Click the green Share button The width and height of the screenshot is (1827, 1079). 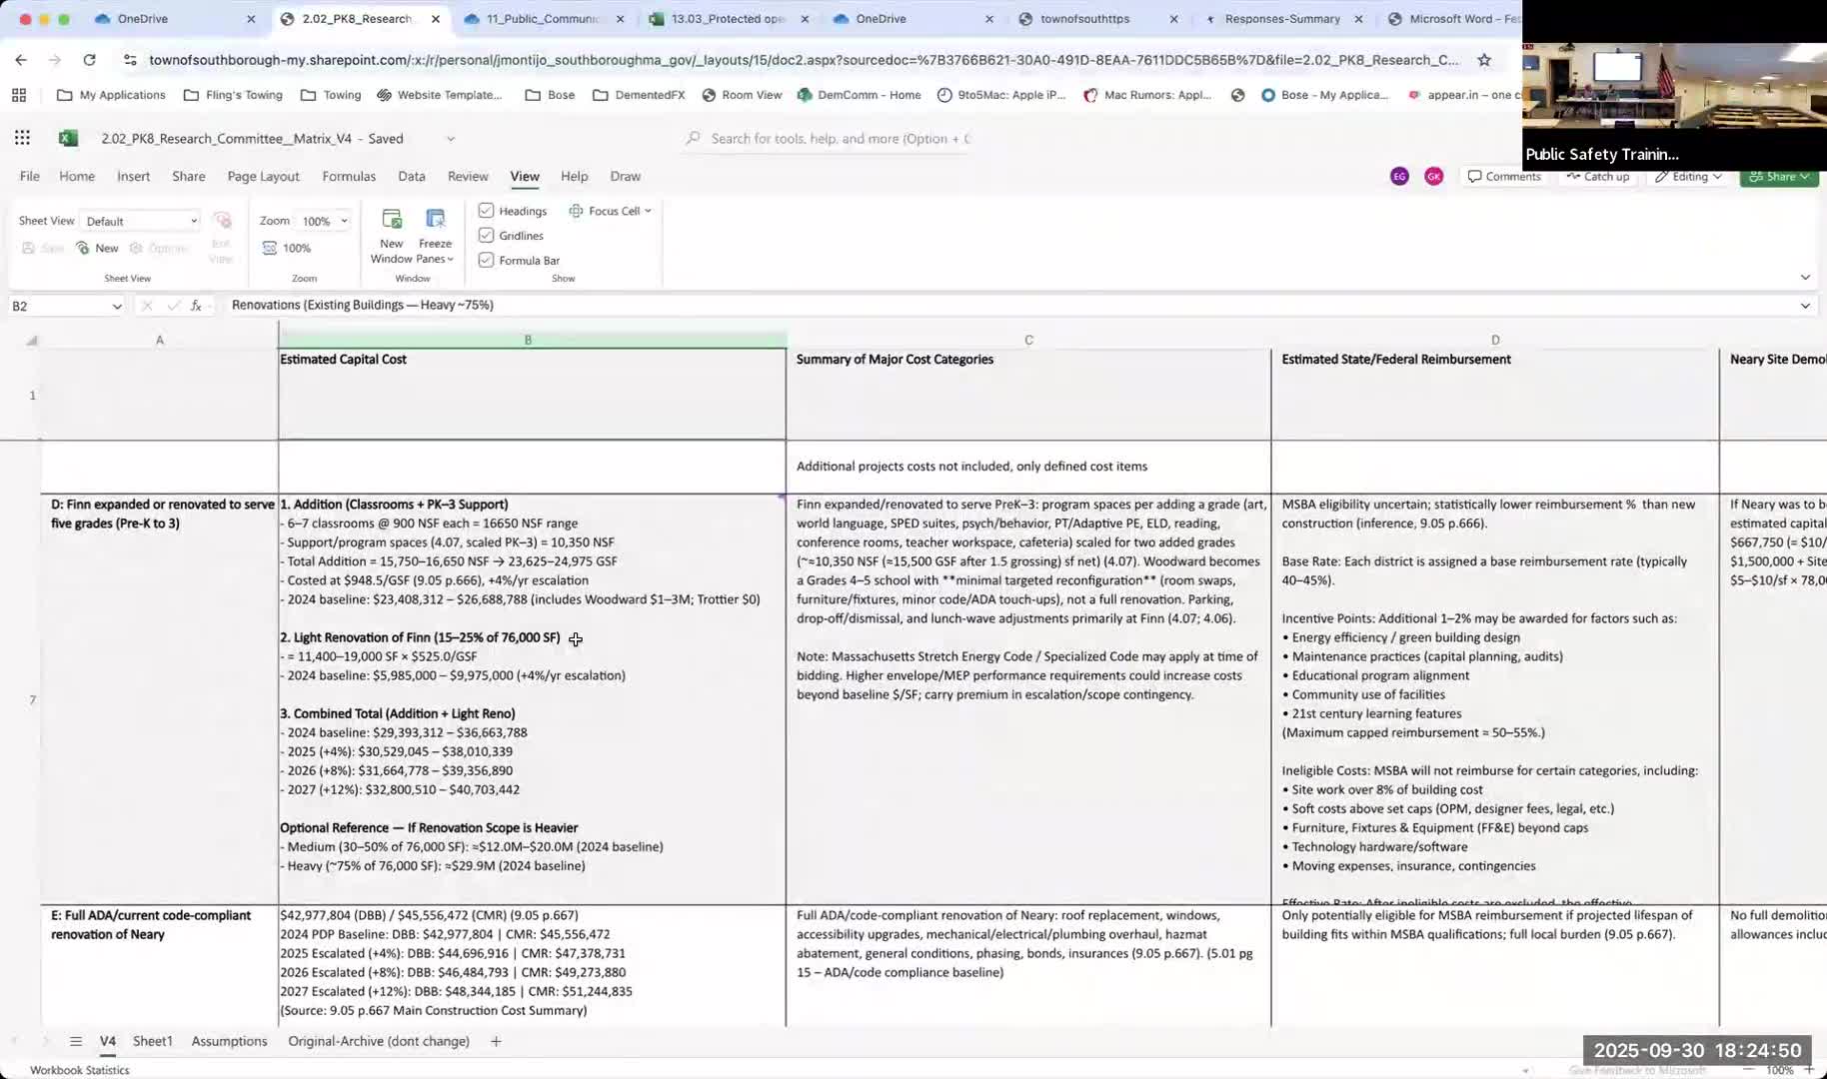click(1779, 177)
